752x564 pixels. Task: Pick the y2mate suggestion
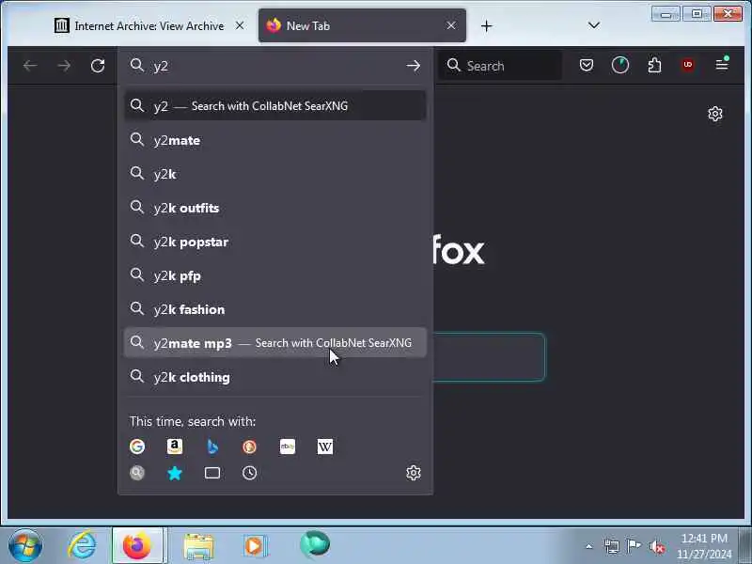coord(275,140)
